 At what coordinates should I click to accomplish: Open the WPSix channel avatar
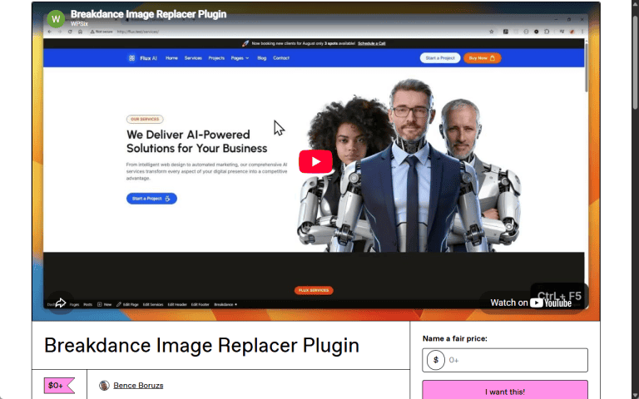tap(56, 18)
